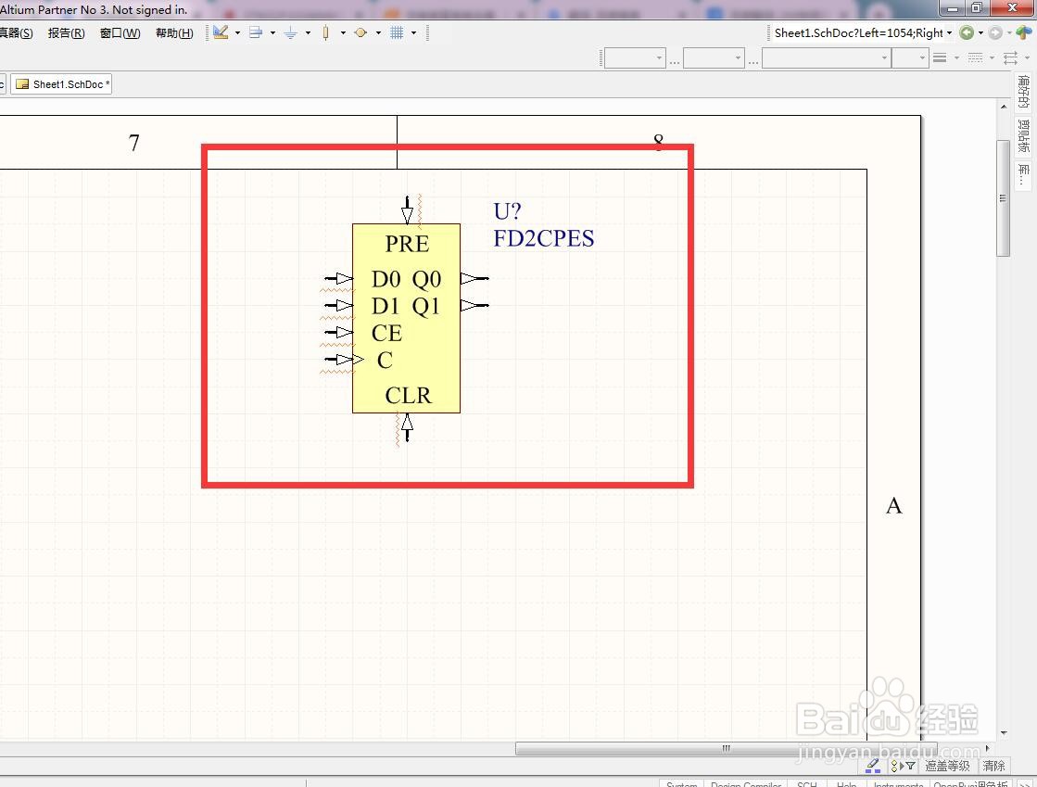Open the wide empty formatting combo box
This screenshot has height=787, width=1037.
(x=826, y=58)
